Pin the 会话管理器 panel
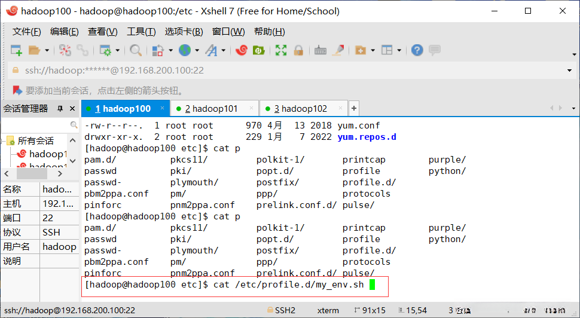 [x=60, y=108]
